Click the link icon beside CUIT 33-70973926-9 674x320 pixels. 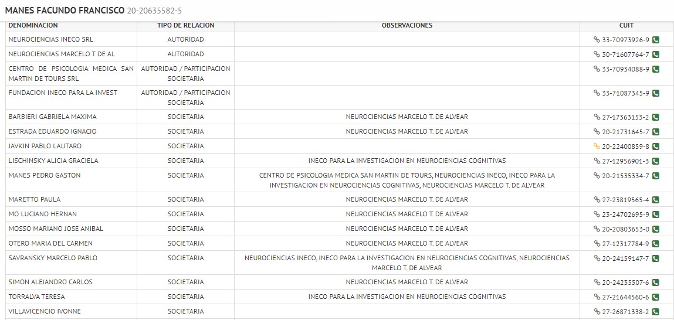click(x=596, y=39)
